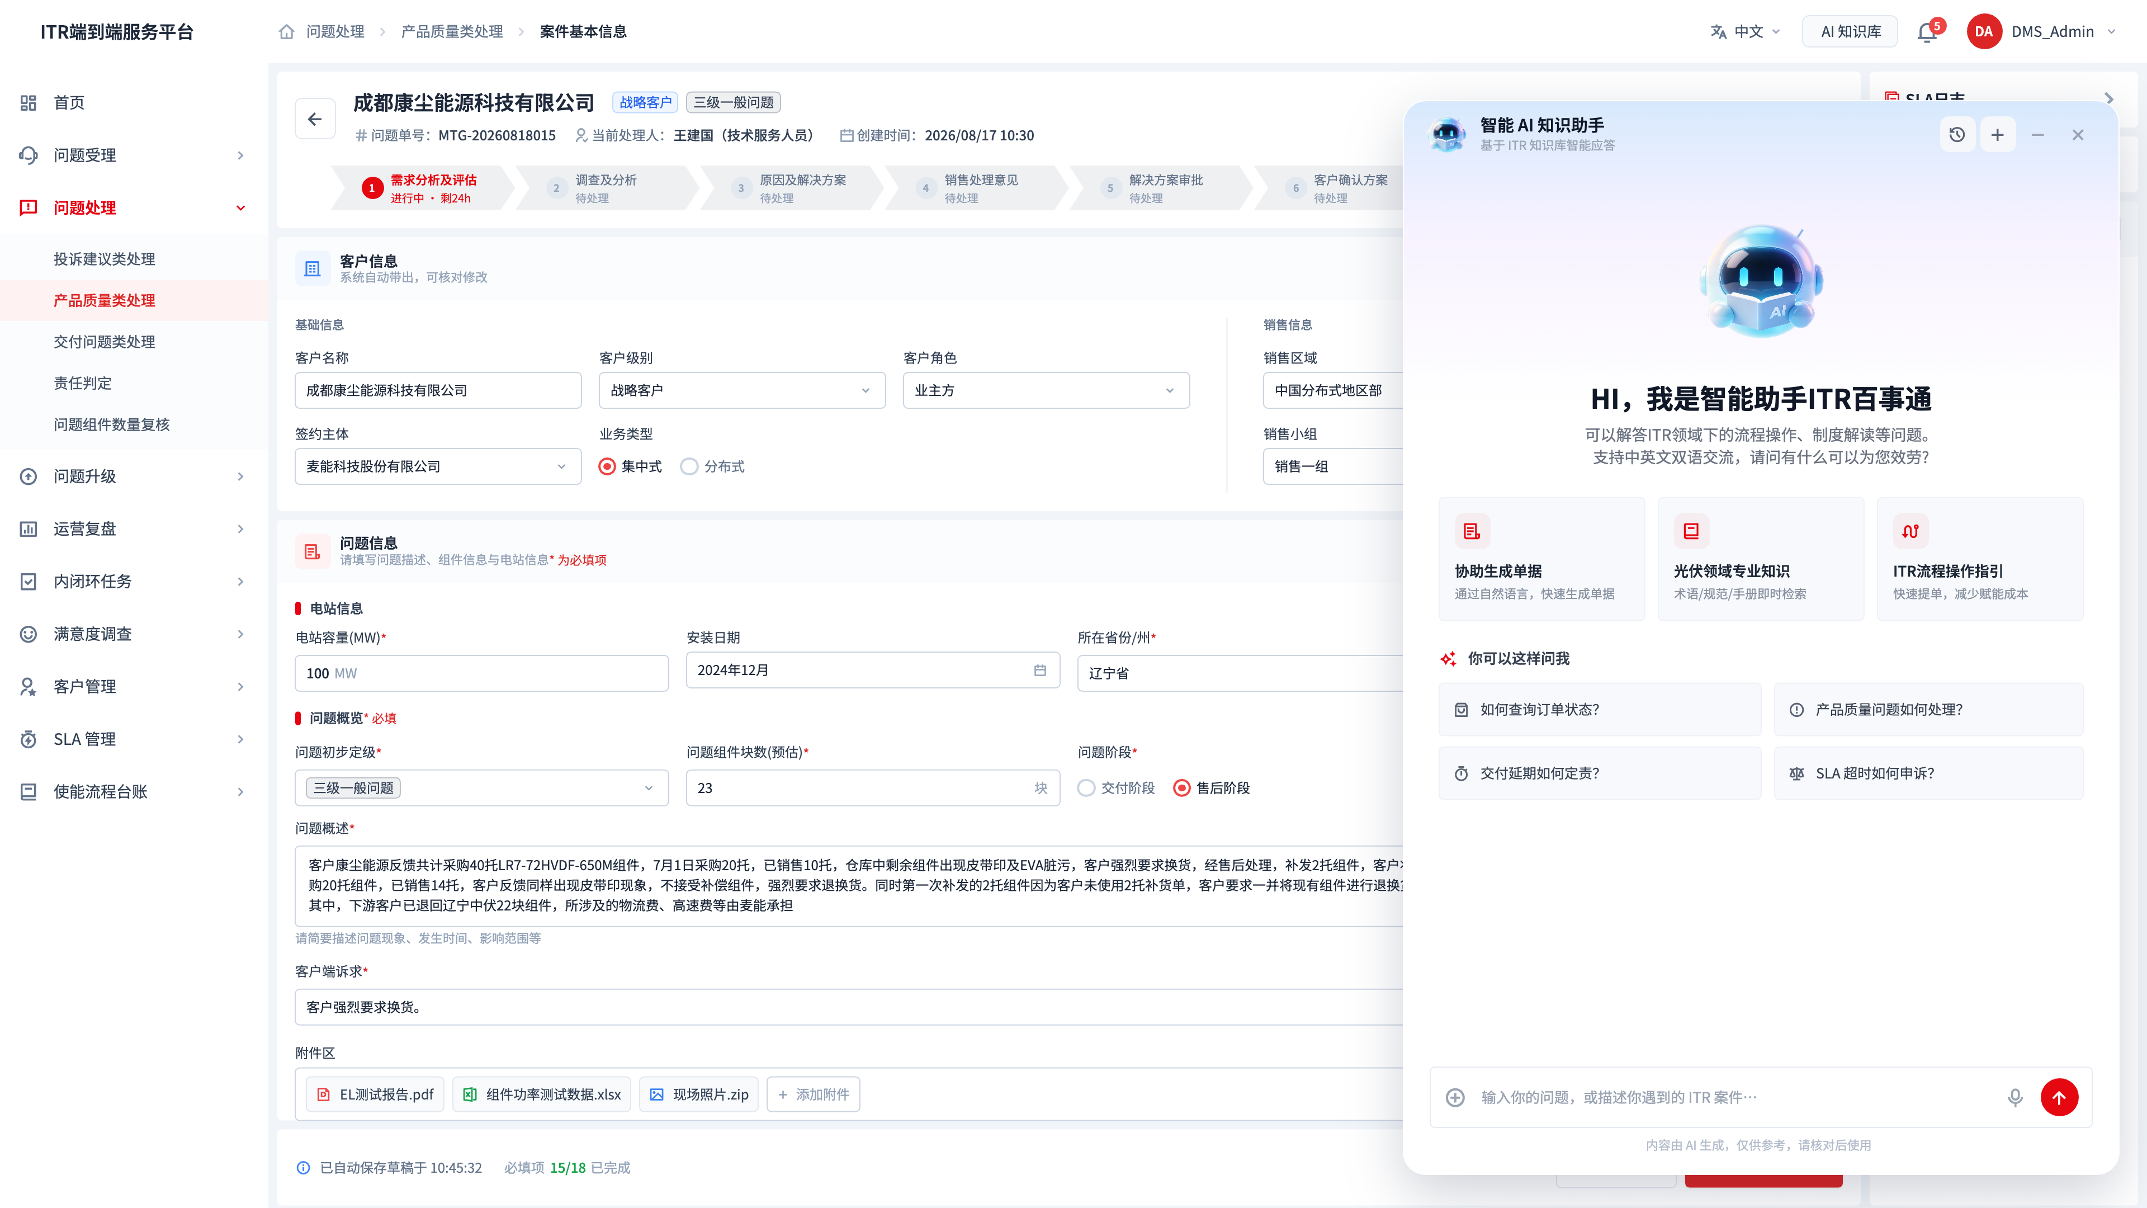Click the 客户端诉求 text field
The image size is (2147, 1208).
point(849,1007)
